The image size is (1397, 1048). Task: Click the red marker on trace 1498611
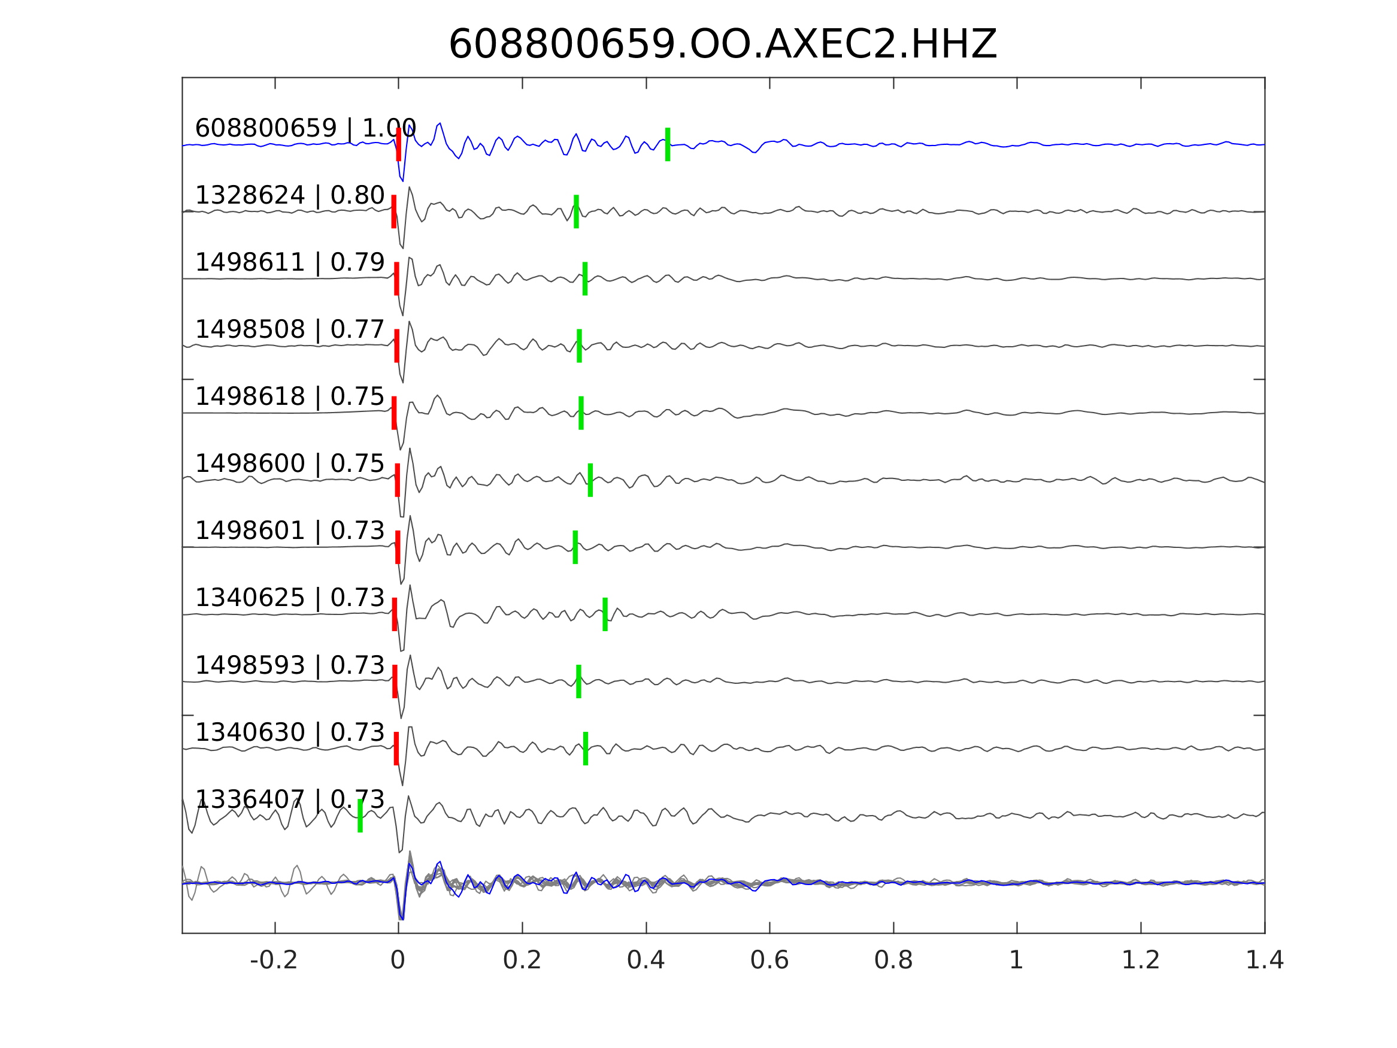coord(396,278)
